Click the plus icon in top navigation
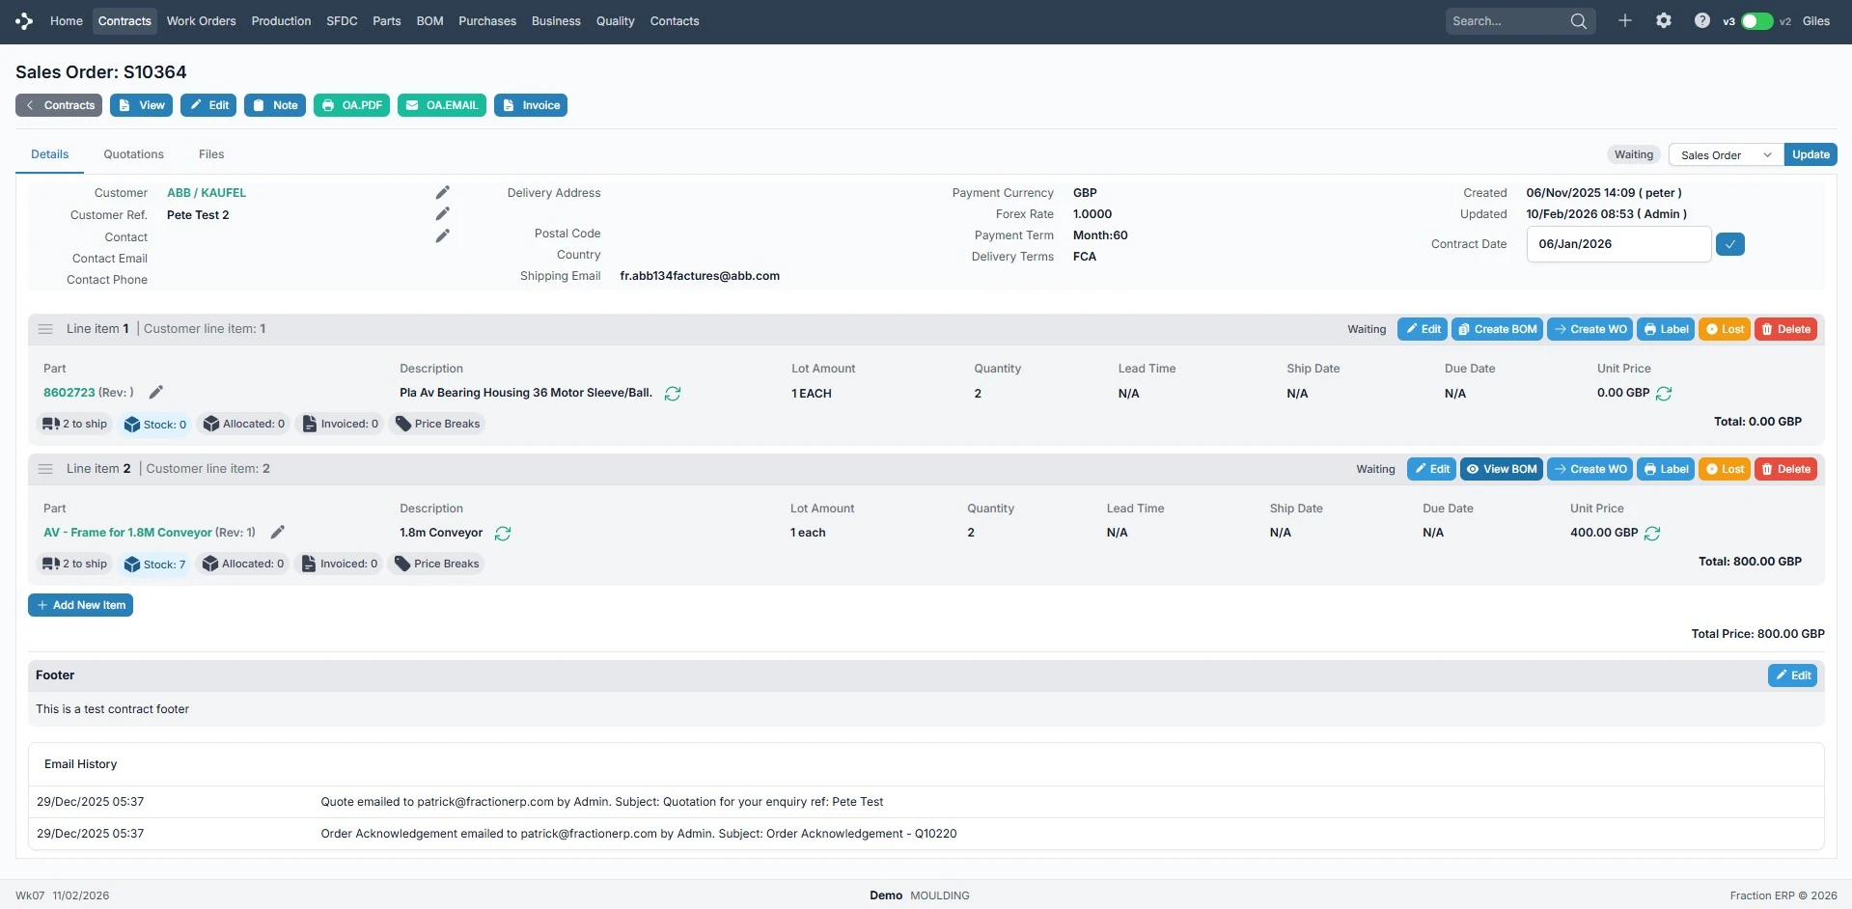The width and height of the screenshot is (1852, 909). [x=1625, y=21]
